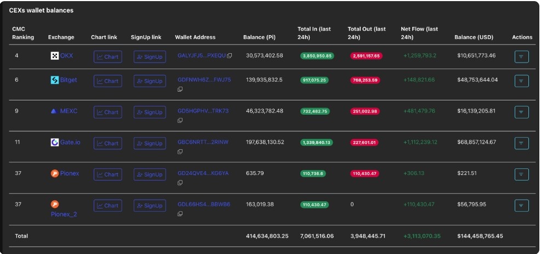Open the Chart button for Pionex_2
The width and height of the screenshot is (541, 254).
[107, 206]
